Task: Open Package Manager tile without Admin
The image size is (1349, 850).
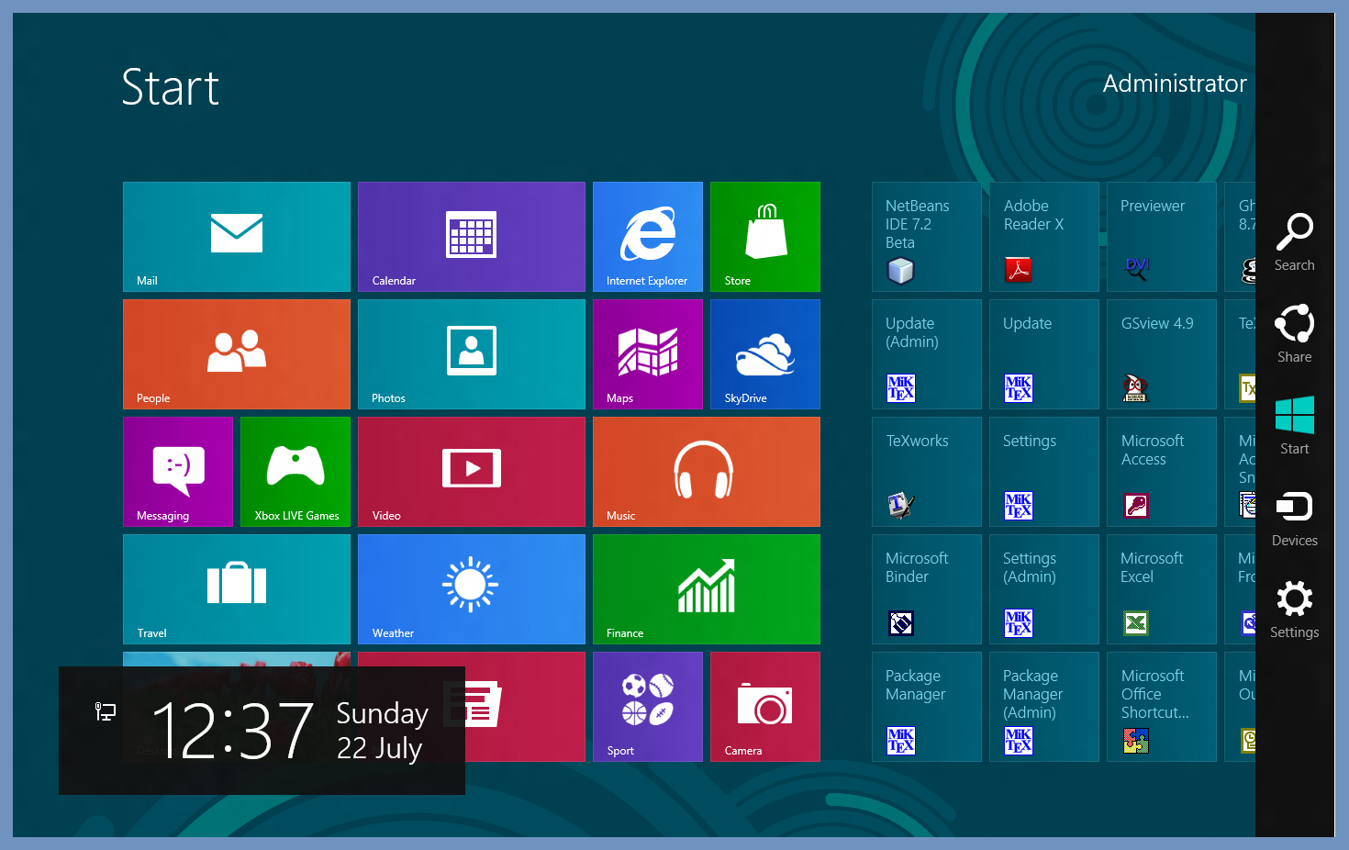Action: [x=927, y=707]
